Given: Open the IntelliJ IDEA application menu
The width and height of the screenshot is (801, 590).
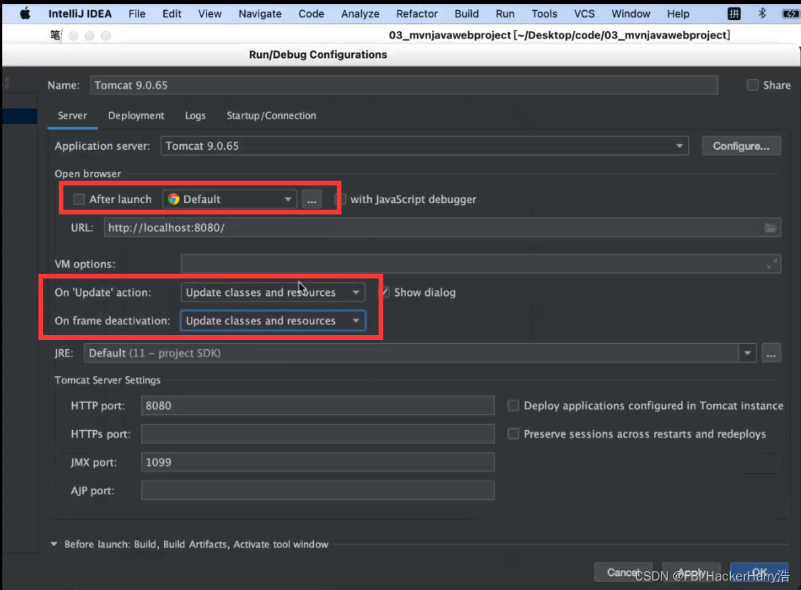Looking at the screenshot, I should click(80, 13).
